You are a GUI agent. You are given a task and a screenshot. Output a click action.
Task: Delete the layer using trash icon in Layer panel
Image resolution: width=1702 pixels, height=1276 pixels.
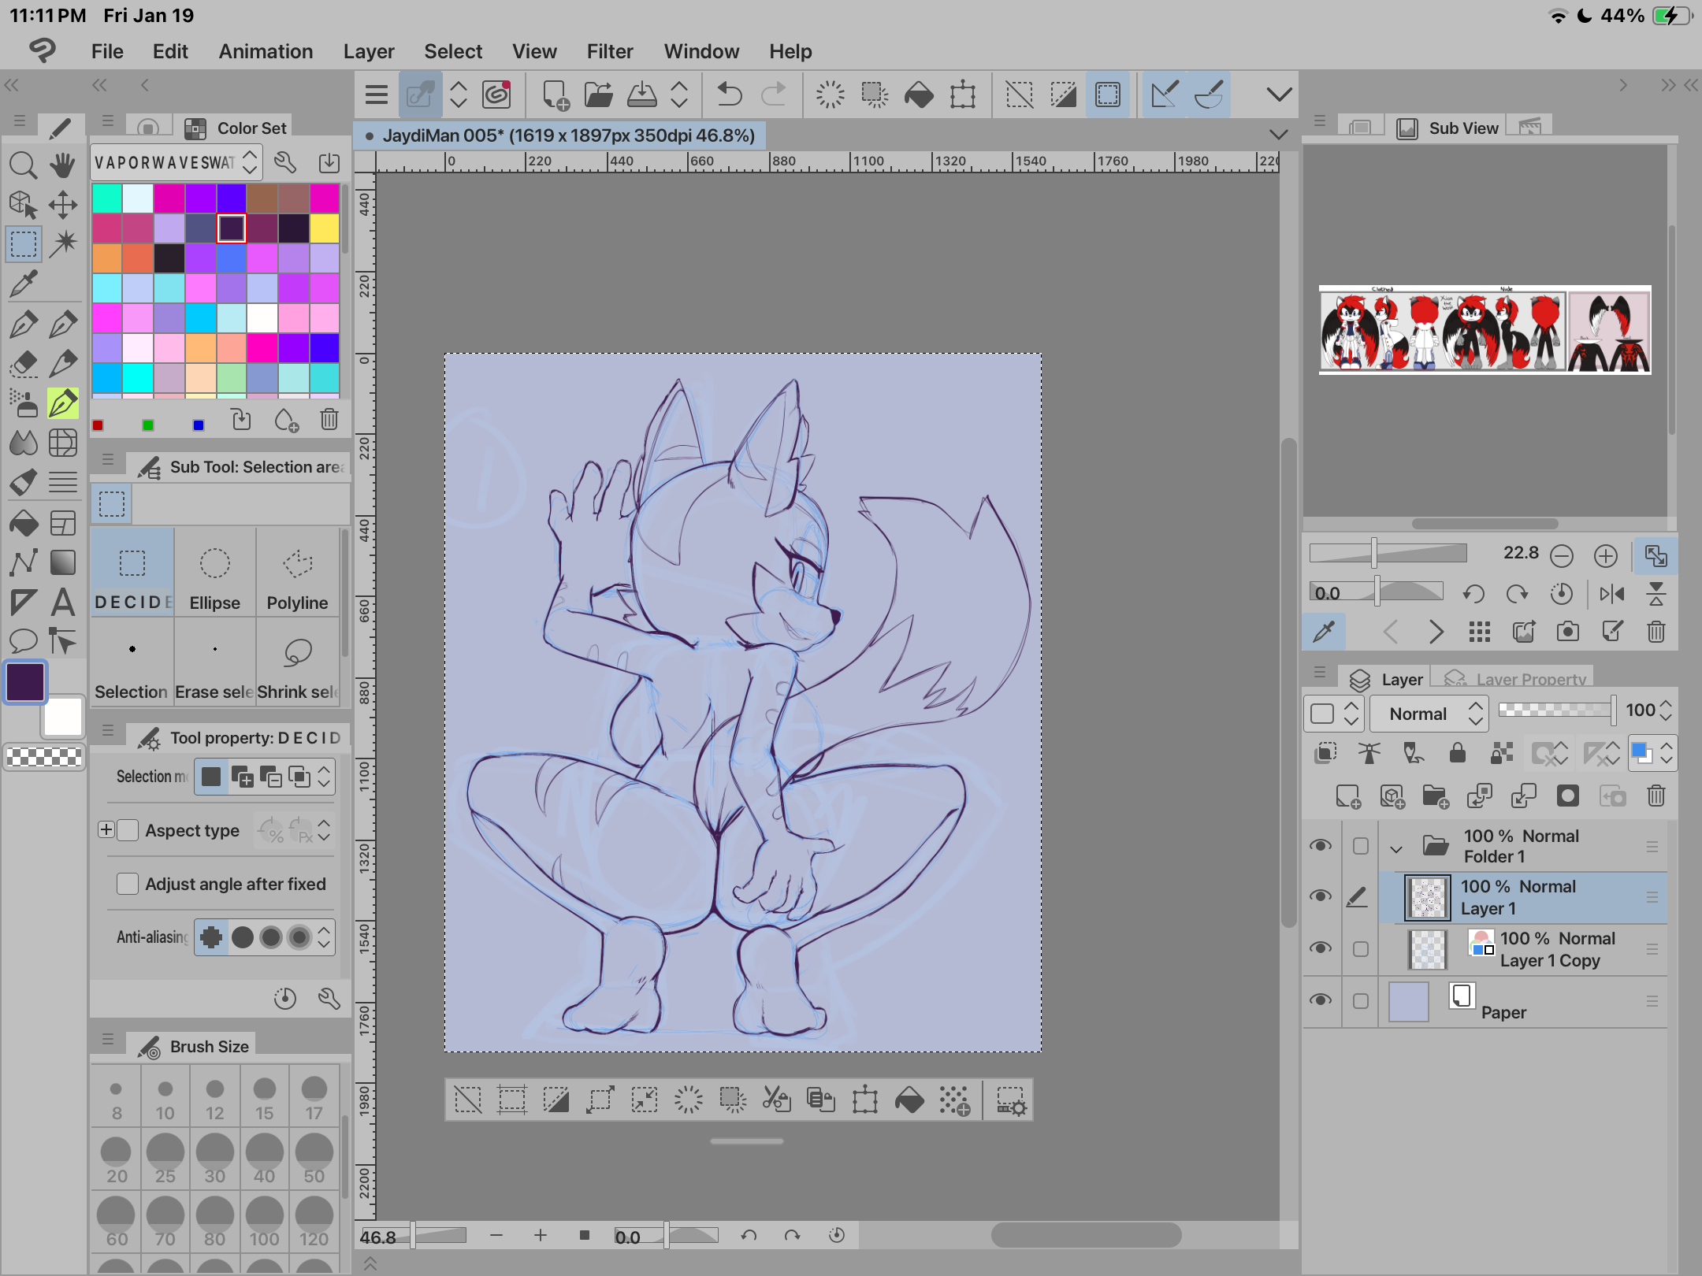point(1656,796)
